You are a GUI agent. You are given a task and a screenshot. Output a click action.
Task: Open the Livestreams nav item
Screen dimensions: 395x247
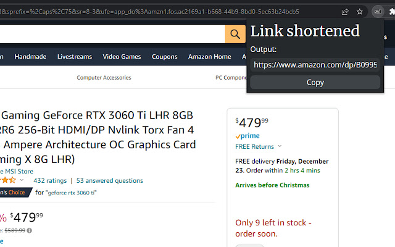click(x=74, y=57)
